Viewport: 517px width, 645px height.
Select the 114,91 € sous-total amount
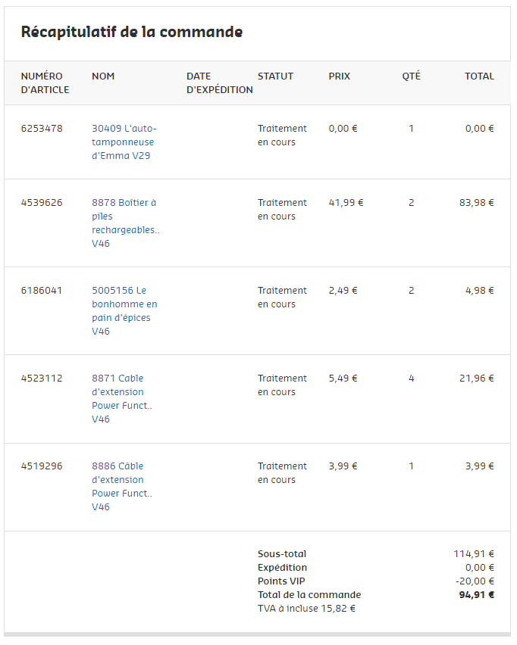point(474,554)
